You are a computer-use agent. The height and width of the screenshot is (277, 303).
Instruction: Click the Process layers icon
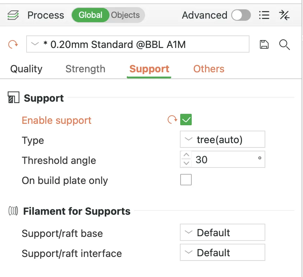click(x=13, y=15)
